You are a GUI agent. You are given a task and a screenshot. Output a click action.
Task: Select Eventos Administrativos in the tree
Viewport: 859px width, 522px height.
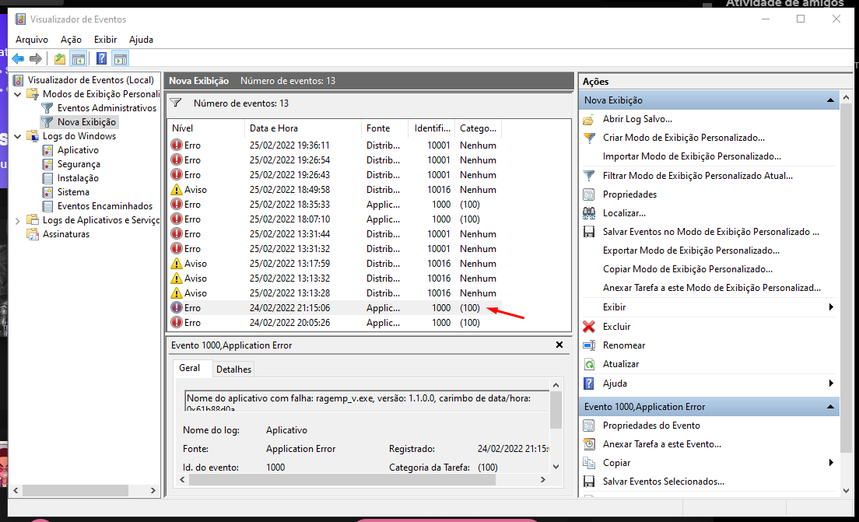pyautogui.click(x=107, y=108)
